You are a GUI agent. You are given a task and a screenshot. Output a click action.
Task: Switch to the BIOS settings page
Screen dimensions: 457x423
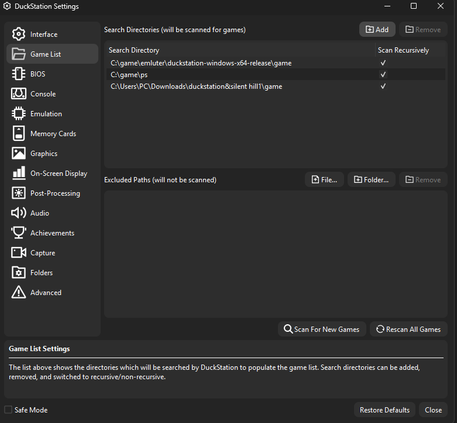[x=53, y=74]
